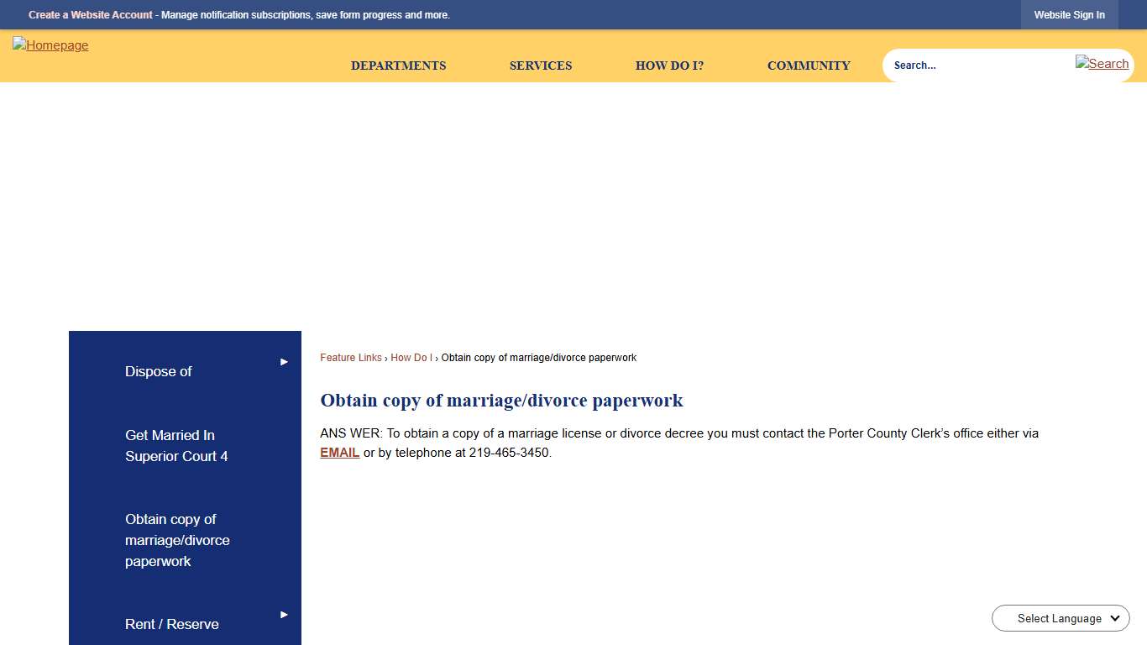The image size is (1147, 645).
Task: Open the HOW DO I? menu
Action: click(x=669, y=66)
